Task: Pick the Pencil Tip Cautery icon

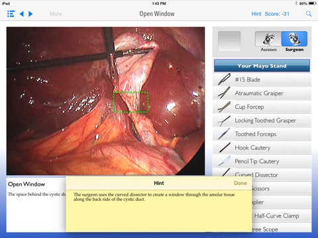Action: click(x=224, y=161)
